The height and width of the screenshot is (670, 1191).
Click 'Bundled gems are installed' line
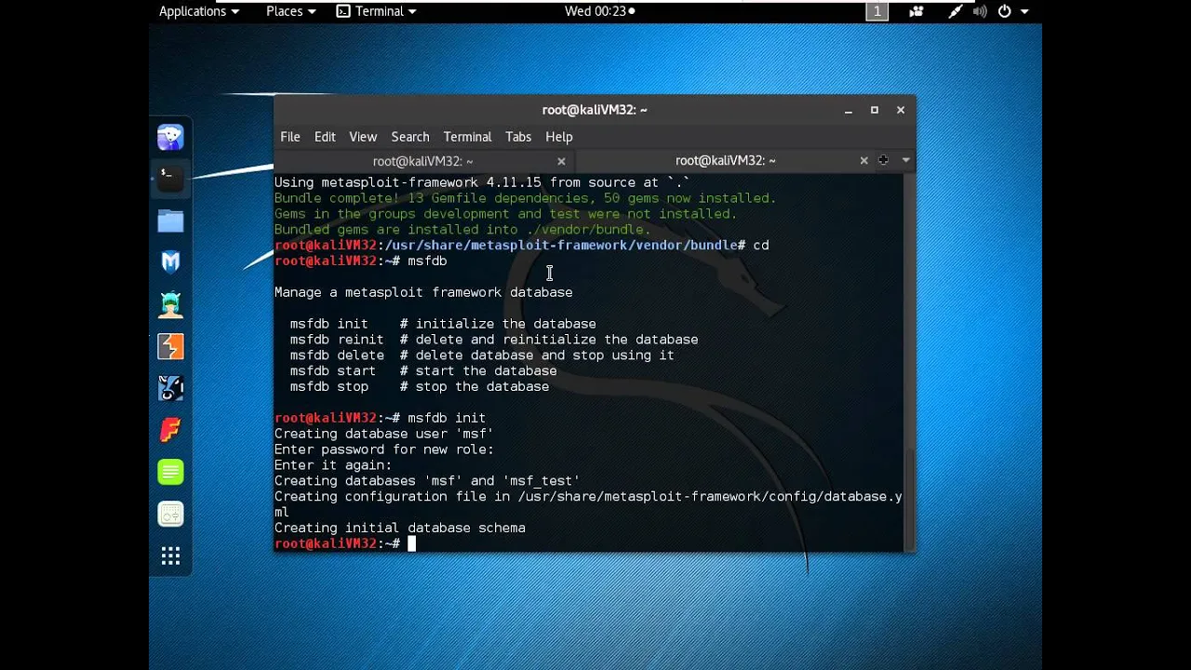pos(462,230)
